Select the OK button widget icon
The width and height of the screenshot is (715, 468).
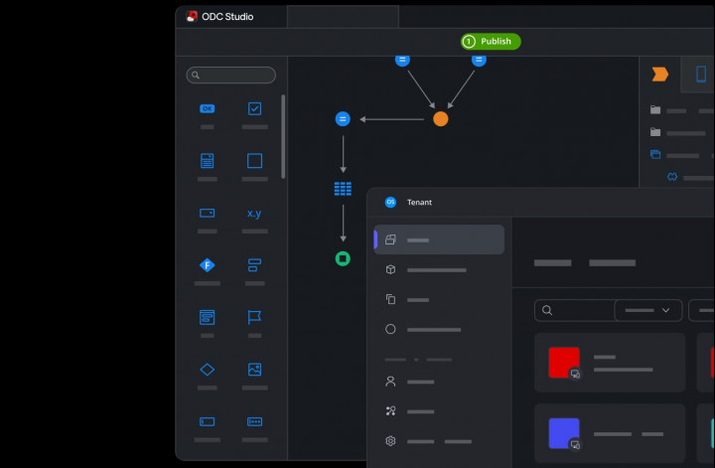(207, 108)
